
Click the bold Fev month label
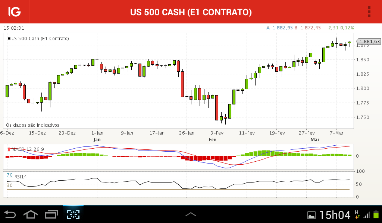[x=212, y=139]
